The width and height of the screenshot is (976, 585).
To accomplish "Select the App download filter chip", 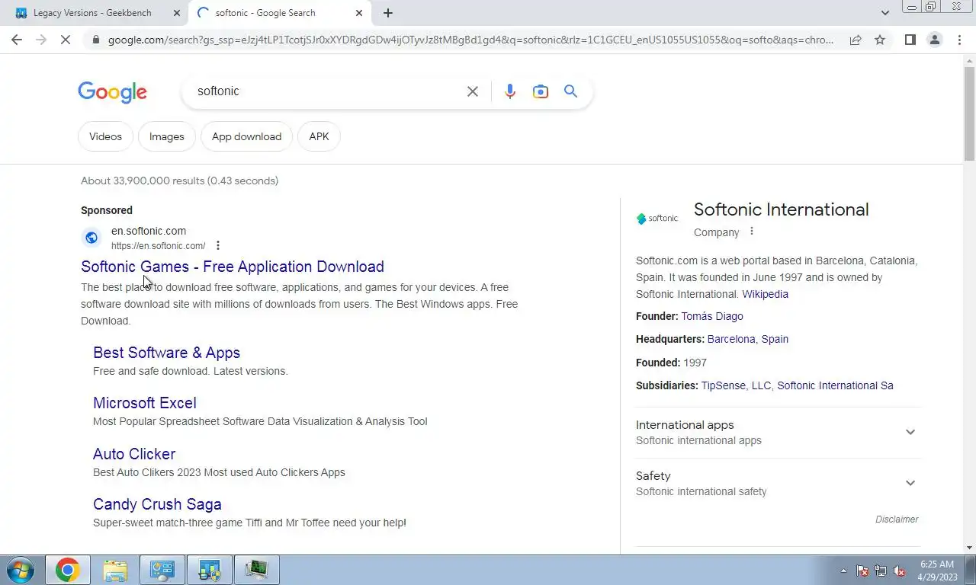I will click(x=246, y=136).
